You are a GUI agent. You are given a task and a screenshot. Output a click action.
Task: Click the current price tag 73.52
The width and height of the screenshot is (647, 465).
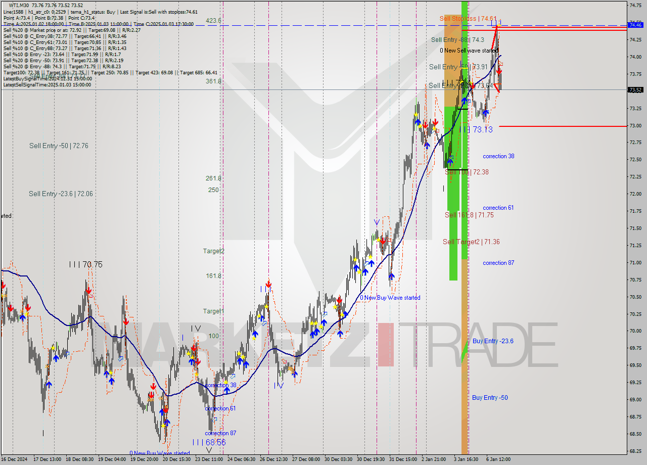click(x=636, y=90)
